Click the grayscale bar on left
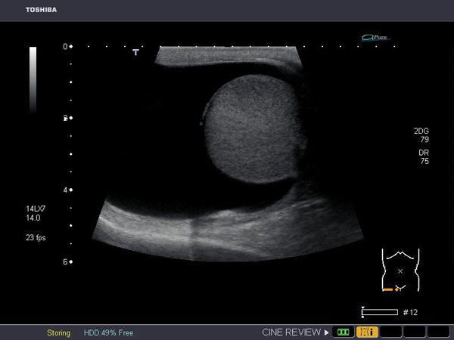Image resolution: width=454 pixels, height=340 pixels. click(33, 79)
